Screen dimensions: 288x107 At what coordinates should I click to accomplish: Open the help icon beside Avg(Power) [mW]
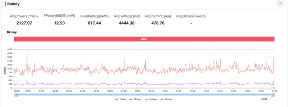click(x=37, y=16)
